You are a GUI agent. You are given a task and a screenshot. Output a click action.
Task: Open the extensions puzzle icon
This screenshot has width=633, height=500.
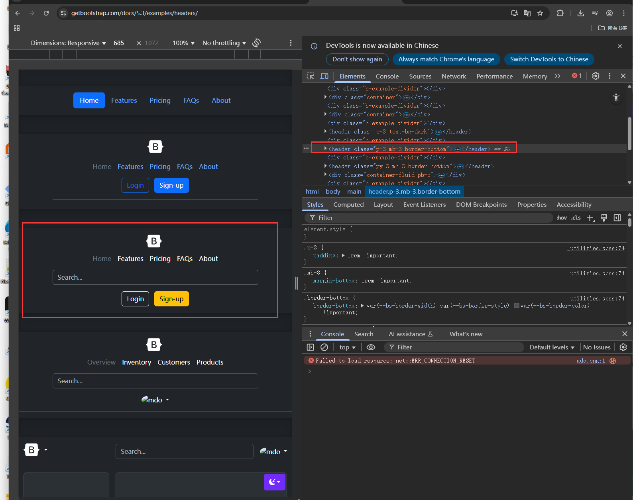(560, 13)
